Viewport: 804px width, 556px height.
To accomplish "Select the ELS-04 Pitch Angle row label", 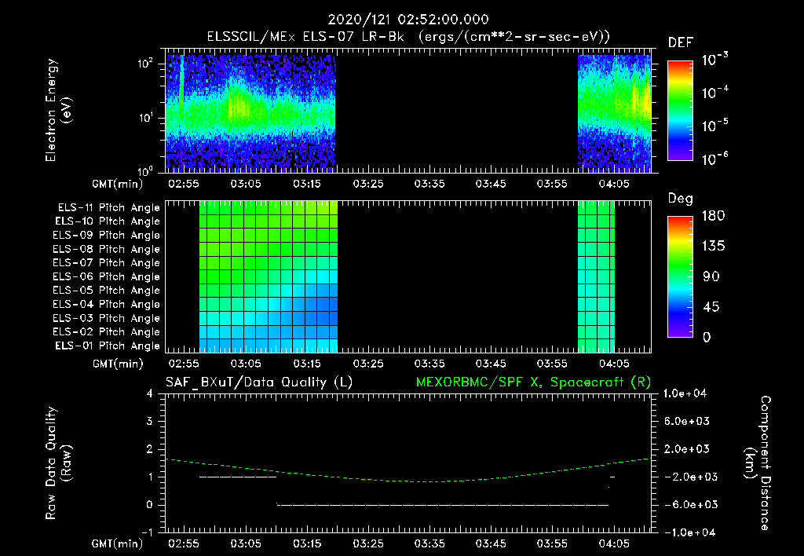I will tap(106, 304).
